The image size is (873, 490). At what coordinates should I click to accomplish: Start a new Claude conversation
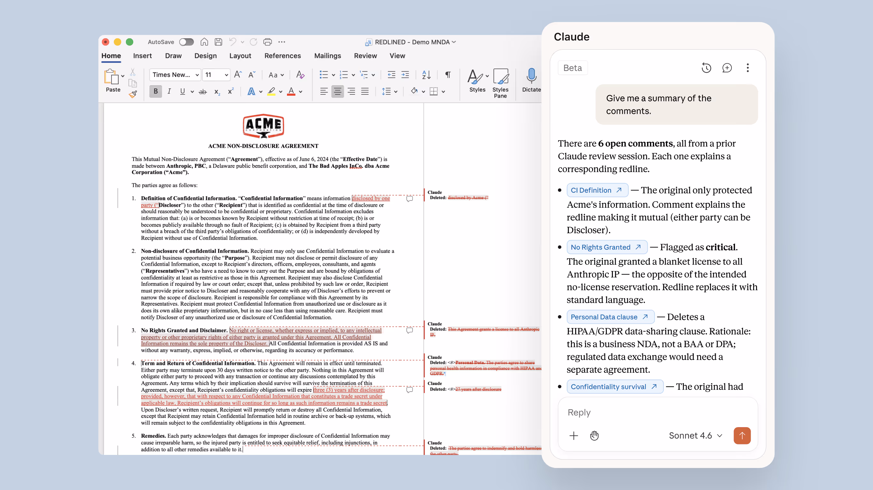point(727,68)
